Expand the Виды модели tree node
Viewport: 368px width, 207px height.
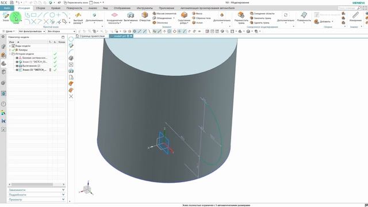coord(10,46)
